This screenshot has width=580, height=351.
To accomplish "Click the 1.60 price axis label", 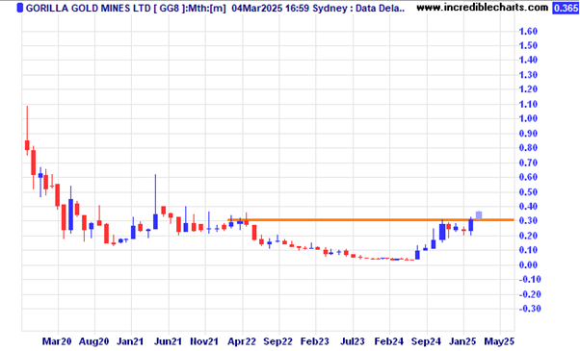I will (528, 32).
